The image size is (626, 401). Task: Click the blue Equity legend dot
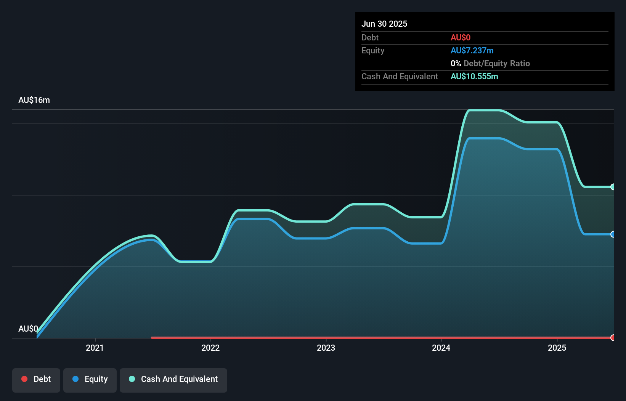pyautogui.click(x=75, y=379)
